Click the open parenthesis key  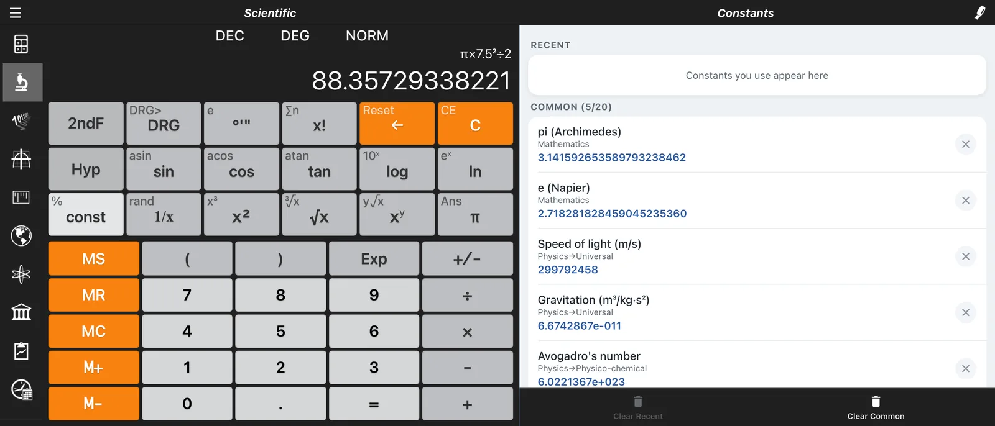[x=187, y=258]
